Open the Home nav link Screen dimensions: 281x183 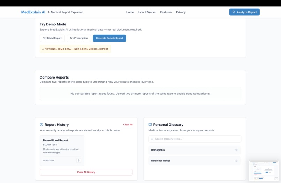(x=130, y=12)
